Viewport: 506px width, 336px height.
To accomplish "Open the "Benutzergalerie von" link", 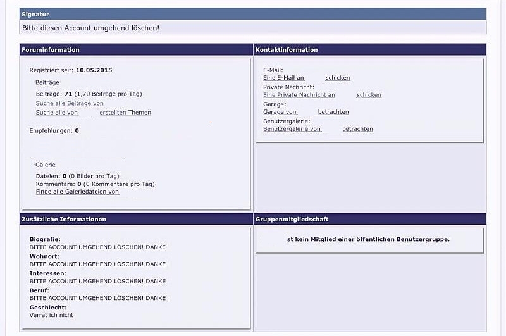I will (292, 129).
